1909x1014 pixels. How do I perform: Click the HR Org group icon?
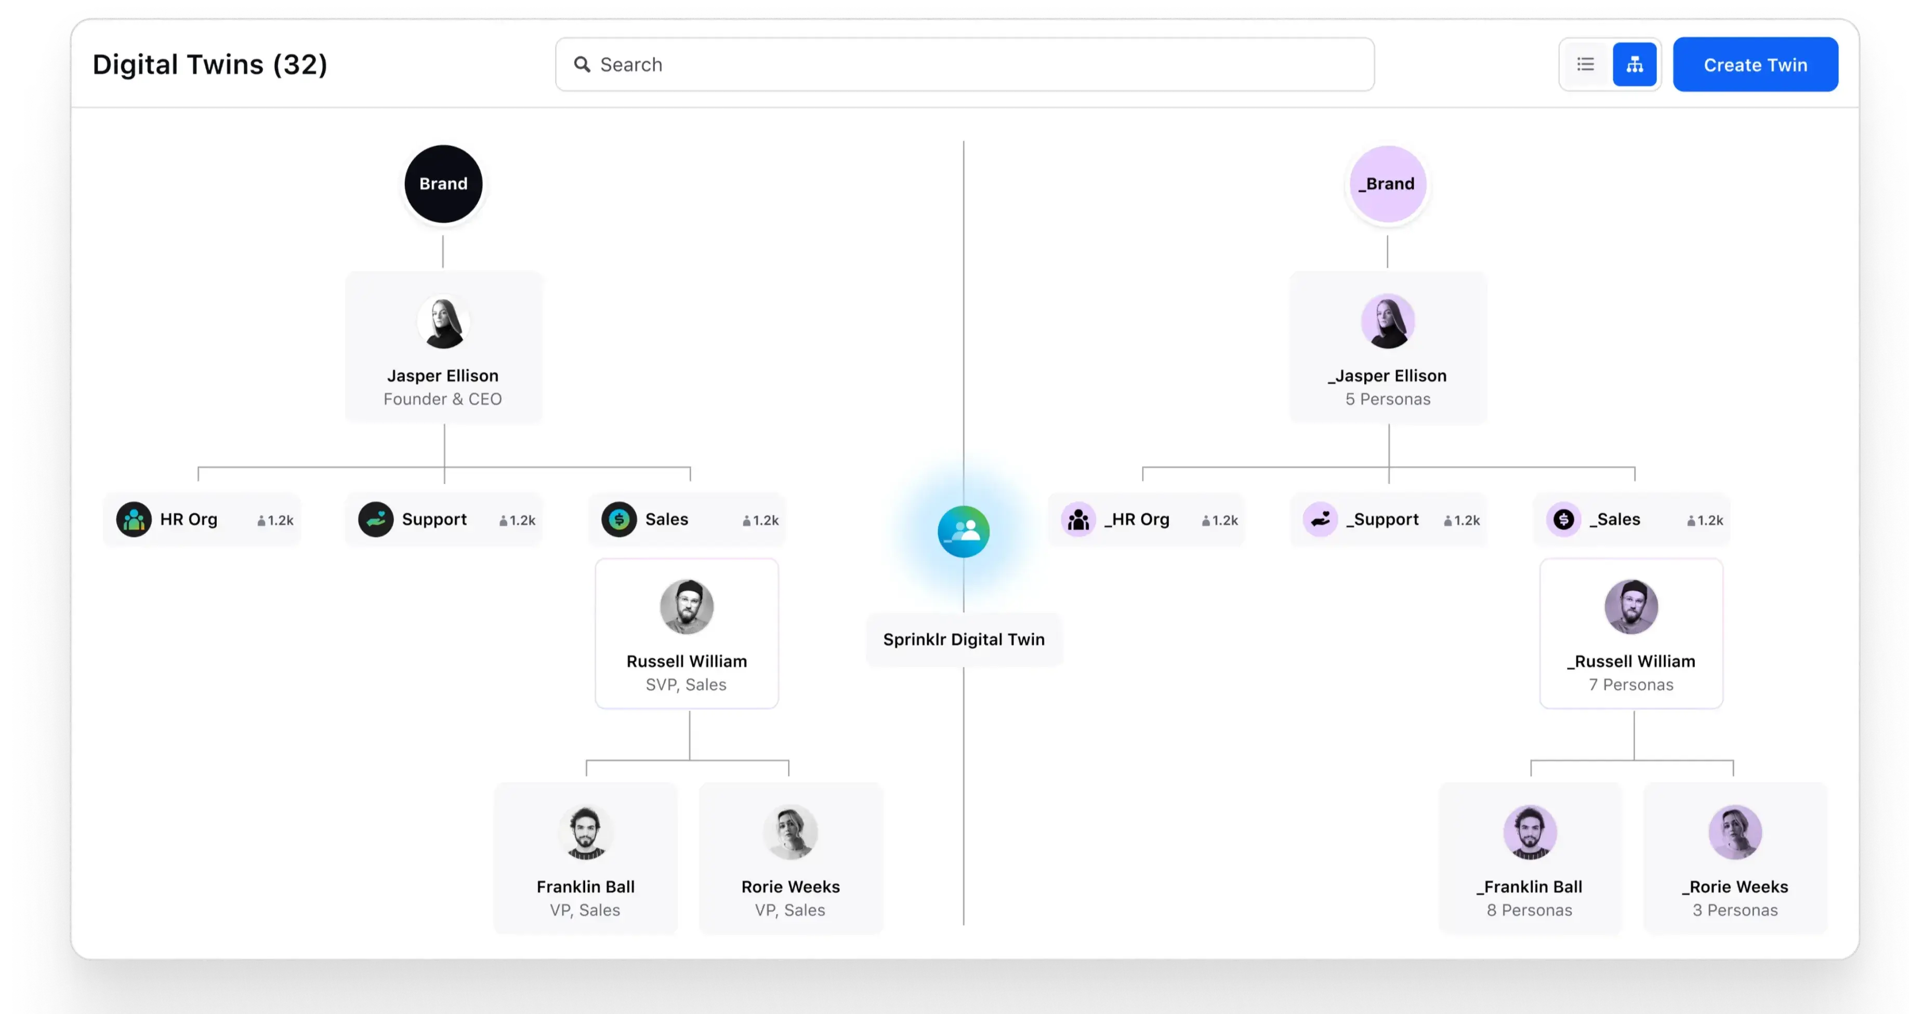tap(131, 519)
